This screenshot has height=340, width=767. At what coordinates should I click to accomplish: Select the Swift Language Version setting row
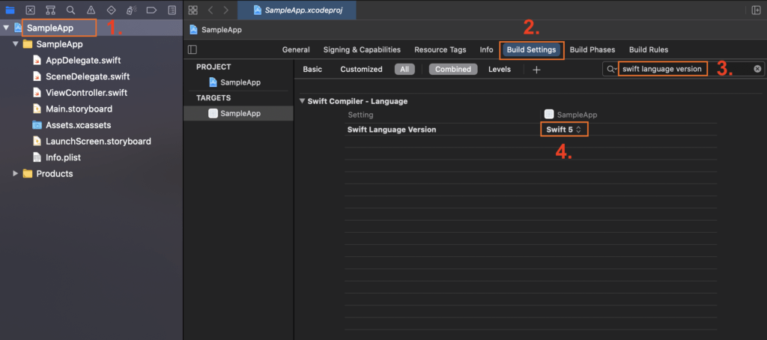(531, 130)
